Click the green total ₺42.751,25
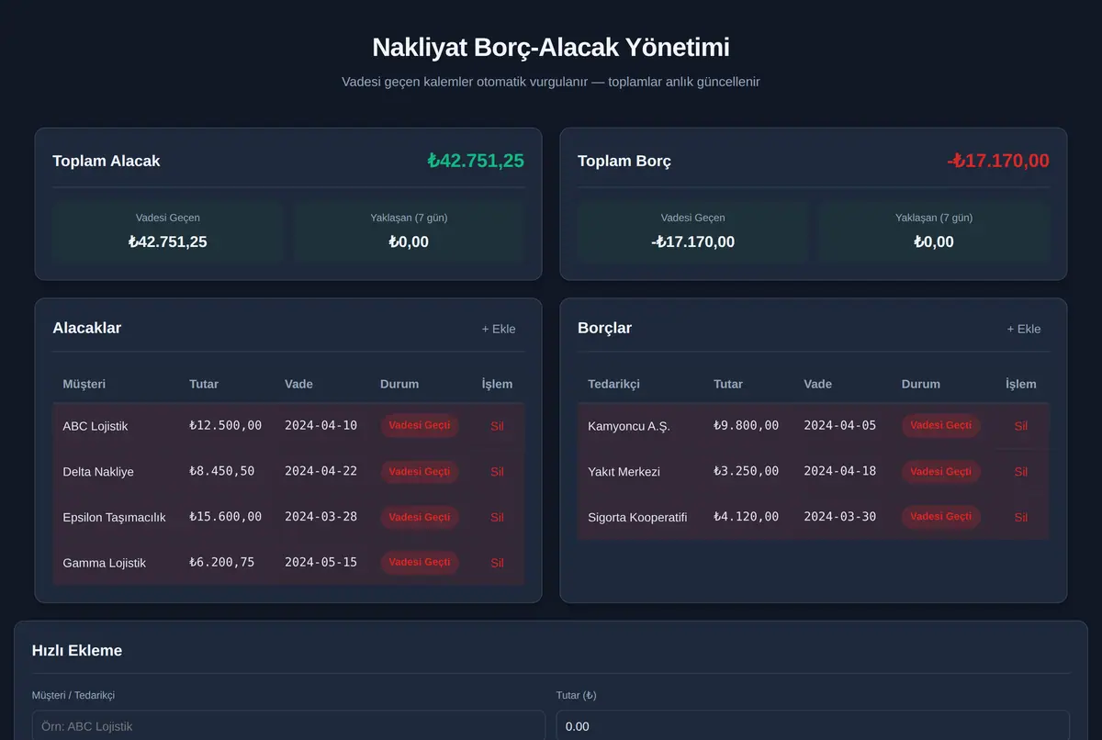1102x740 pixels. tap(476, 161)
